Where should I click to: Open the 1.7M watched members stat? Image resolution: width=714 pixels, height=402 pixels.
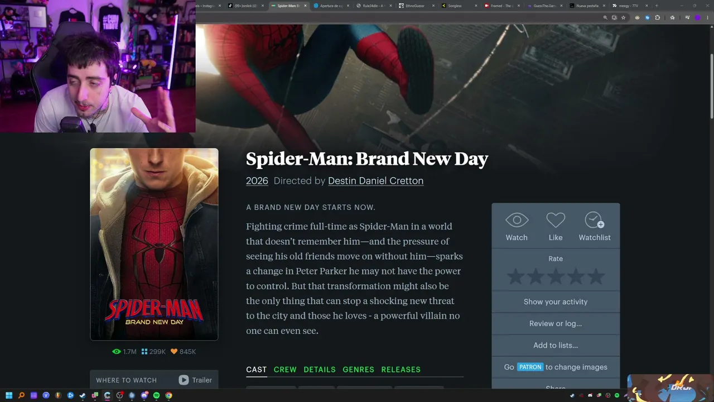124,352
